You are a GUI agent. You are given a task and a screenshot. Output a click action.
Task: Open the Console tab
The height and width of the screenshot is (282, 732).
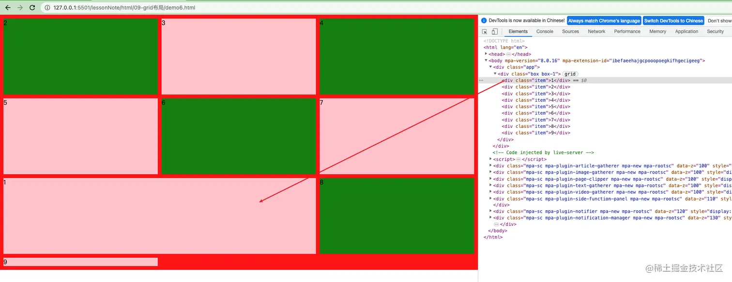tap(545, 31)
